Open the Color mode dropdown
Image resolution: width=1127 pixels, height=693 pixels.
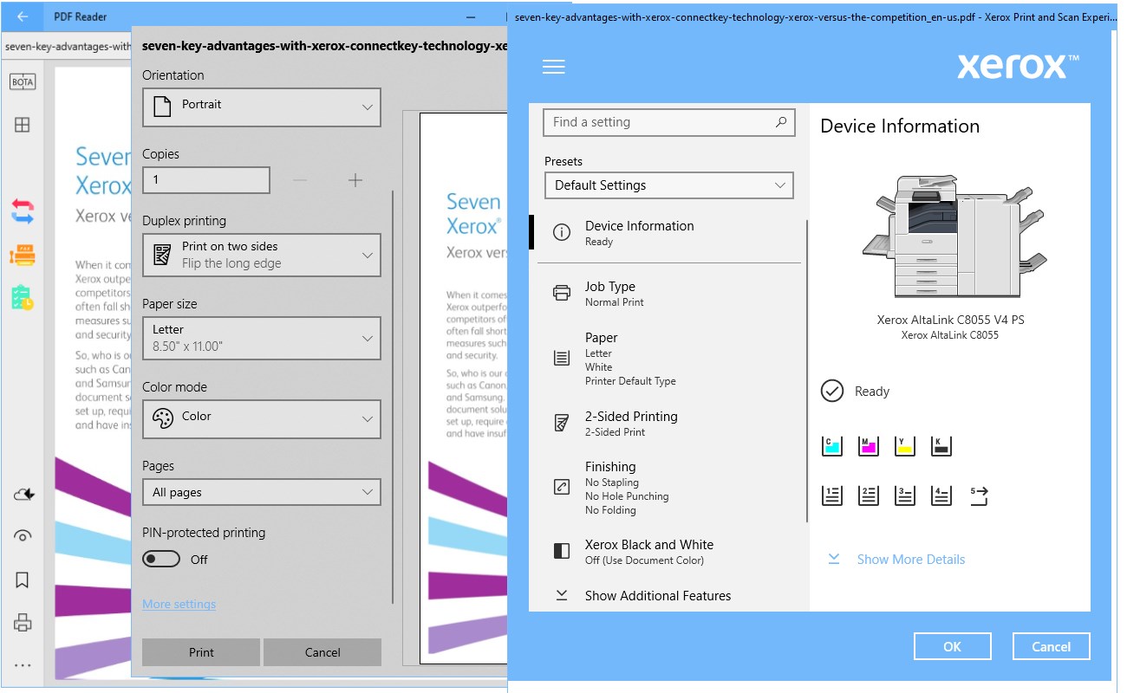261,418
